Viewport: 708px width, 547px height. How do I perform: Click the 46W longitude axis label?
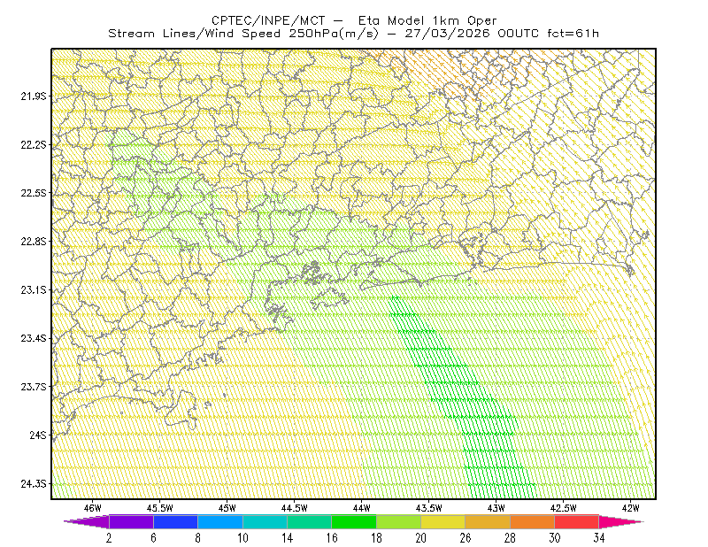93,508
